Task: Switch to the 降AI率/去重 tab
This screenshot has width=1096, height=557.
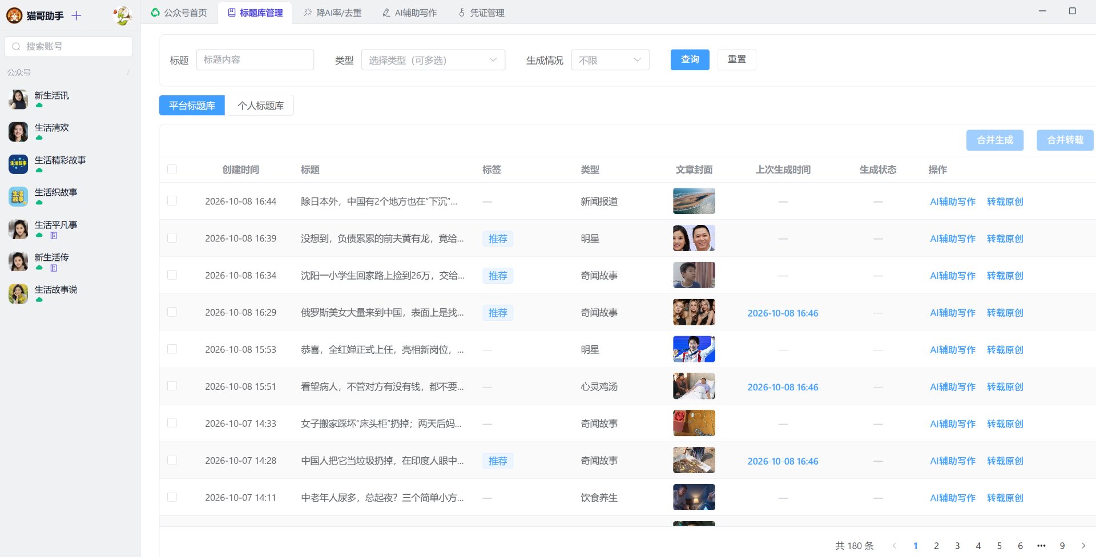Action: 332,13
